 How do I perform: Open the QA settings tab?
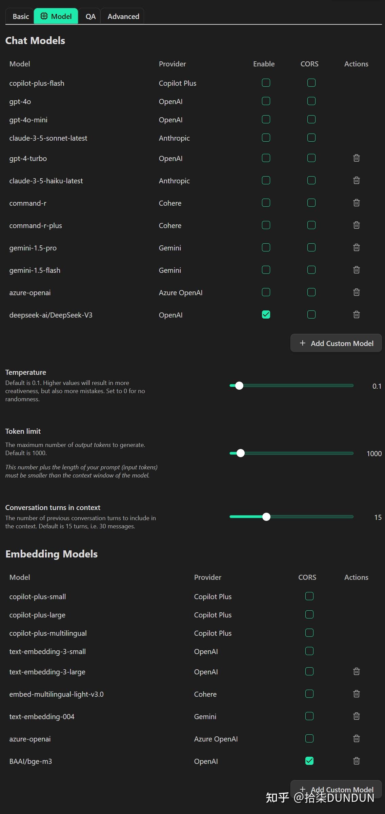coord(90,16)
